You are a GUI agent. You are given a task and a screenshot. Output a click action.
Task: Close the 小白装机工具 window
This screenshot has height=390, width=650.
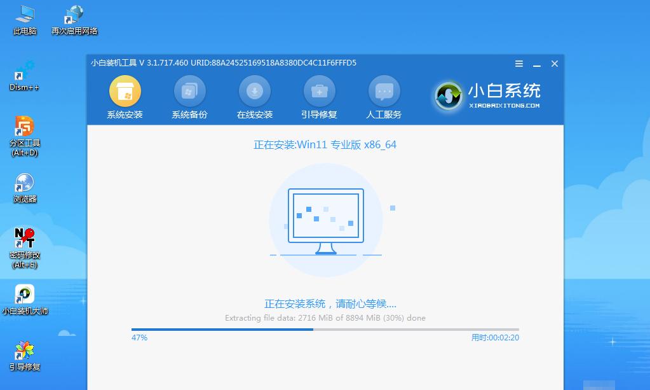pyautogui.click(x=555, y=64)
